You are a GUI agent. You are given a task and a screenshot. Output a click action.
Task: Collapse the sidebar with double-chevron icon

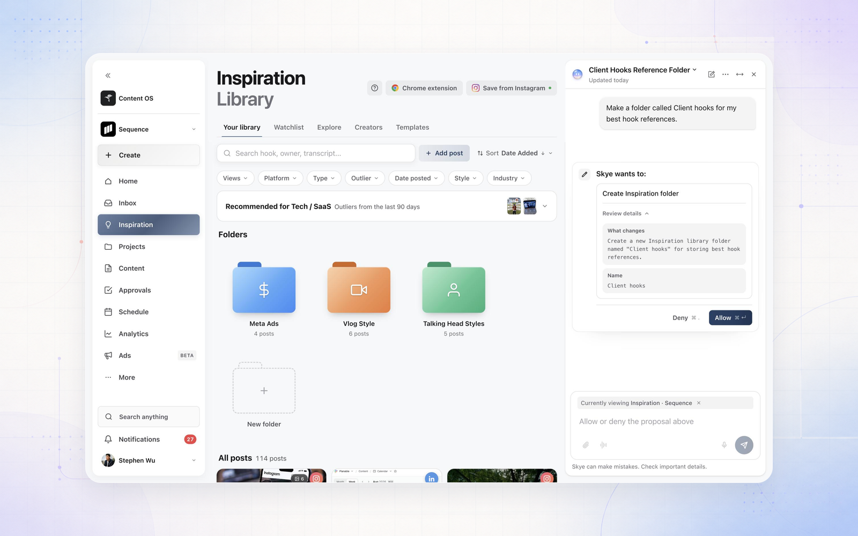[x=108, y=76]
